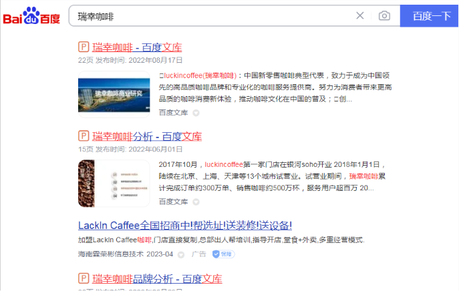This screenshot has height=291, width=459.
Task: Click the 保障 shield badge on the ad
Action: click(222, 254)
